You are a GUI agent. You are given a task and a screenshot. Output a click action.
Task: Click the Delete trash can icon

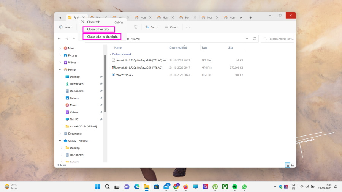[x=136, y=27]
